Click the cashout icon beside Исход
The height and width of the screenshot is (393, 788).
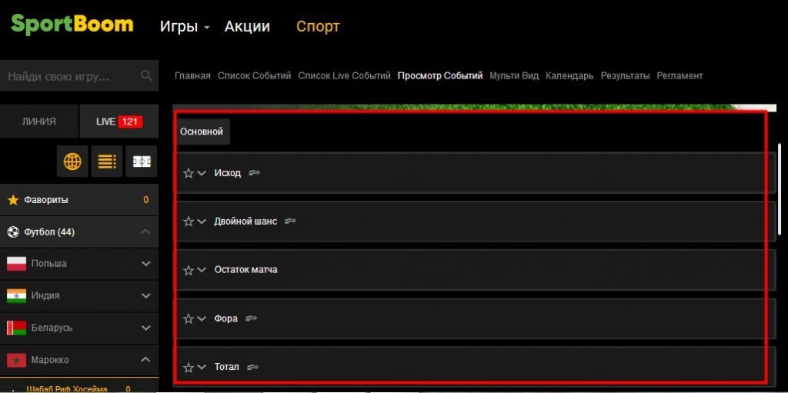click(254, 173)
